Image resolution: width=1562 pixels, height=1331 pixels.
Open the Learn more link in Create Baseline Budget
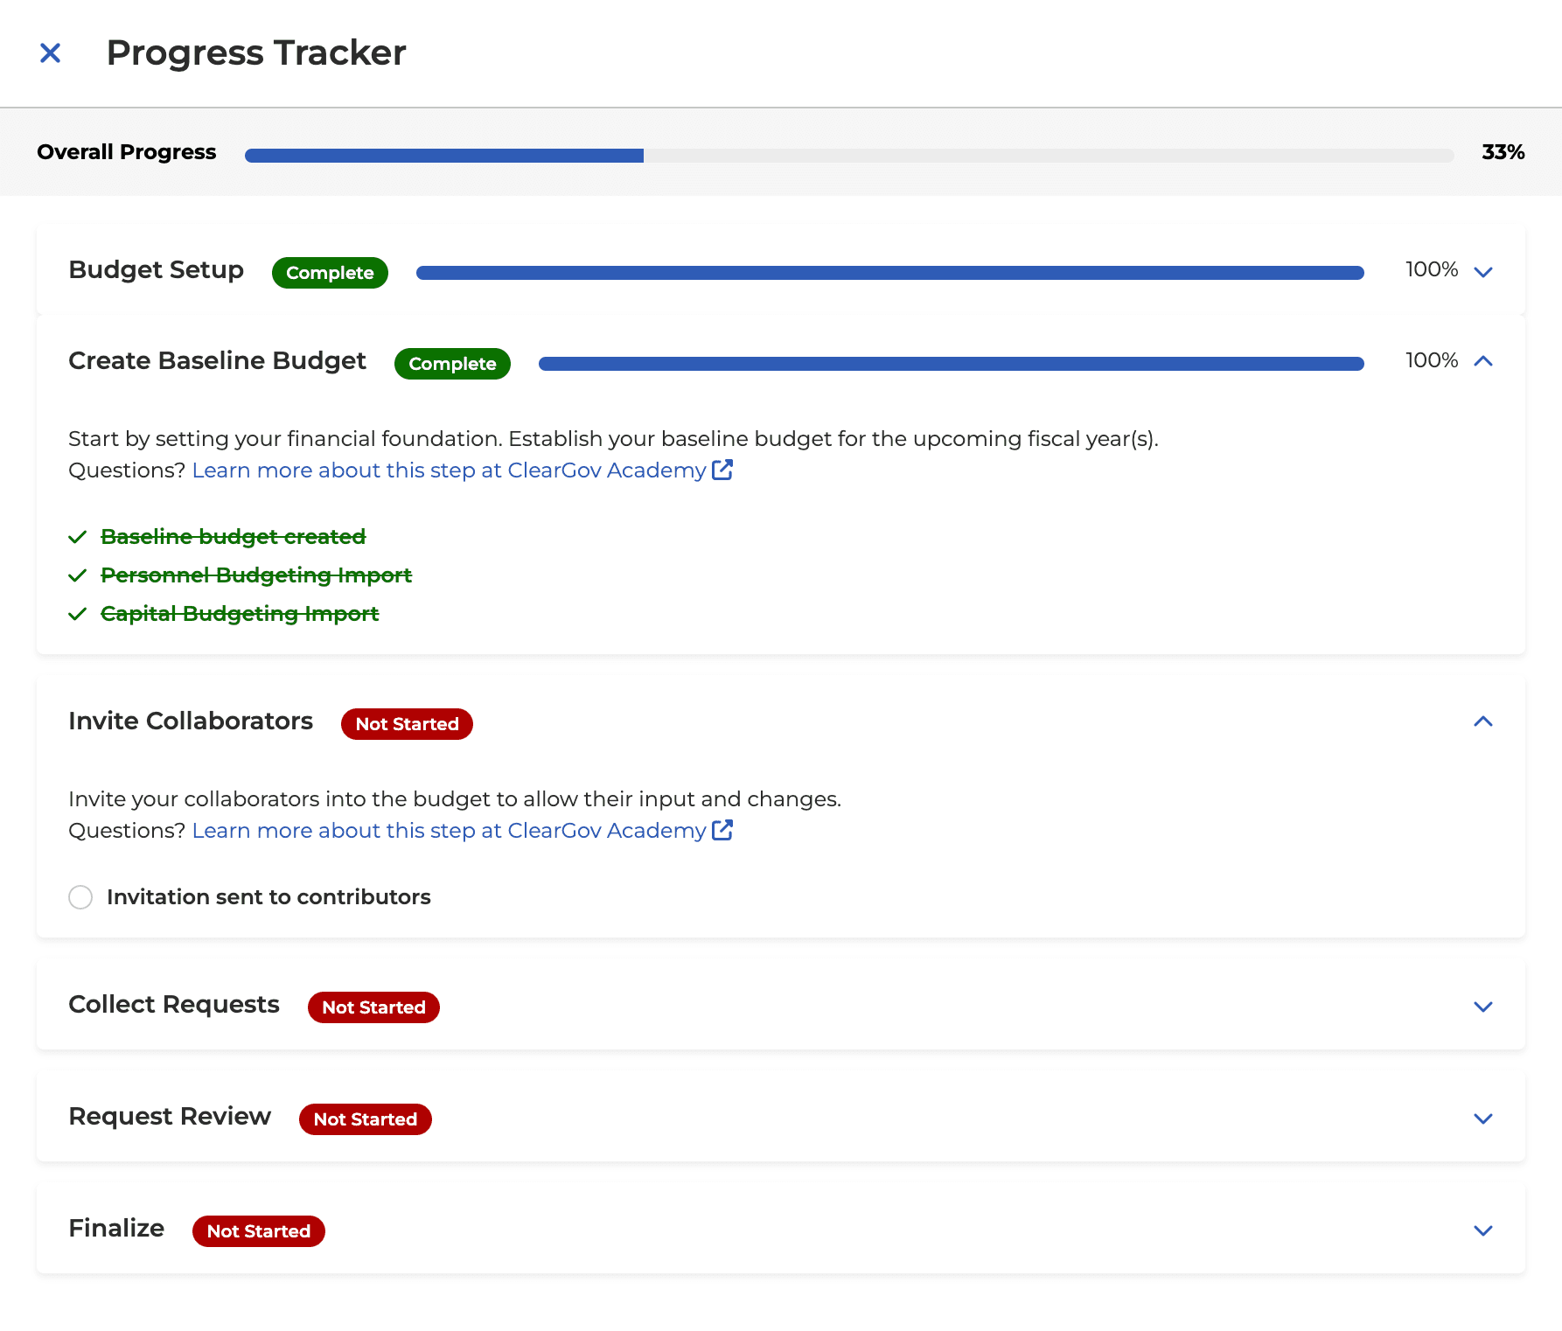449,470
